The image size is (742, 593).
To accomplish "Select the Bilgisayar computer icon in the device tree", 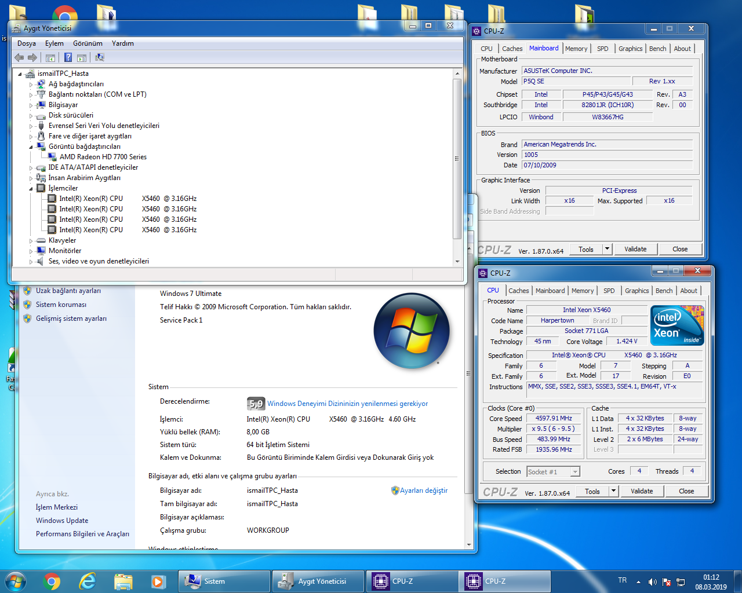I will point(41,105).
